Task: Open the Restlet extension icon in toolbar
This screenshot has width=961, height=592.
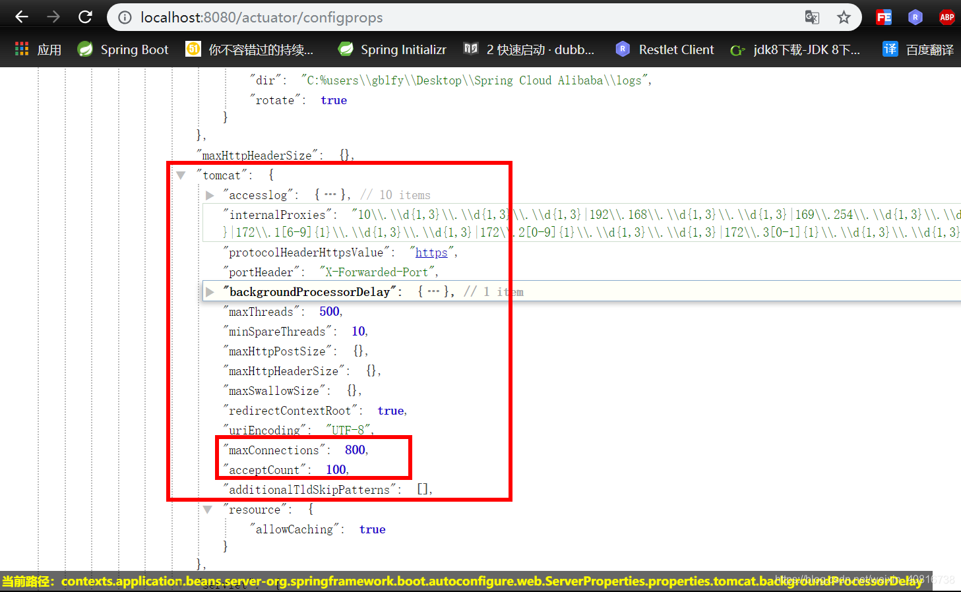Action: point(915,18)
